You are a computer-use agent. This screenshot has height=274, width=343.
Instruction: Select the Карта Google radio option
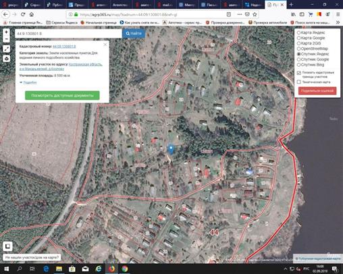298,38
